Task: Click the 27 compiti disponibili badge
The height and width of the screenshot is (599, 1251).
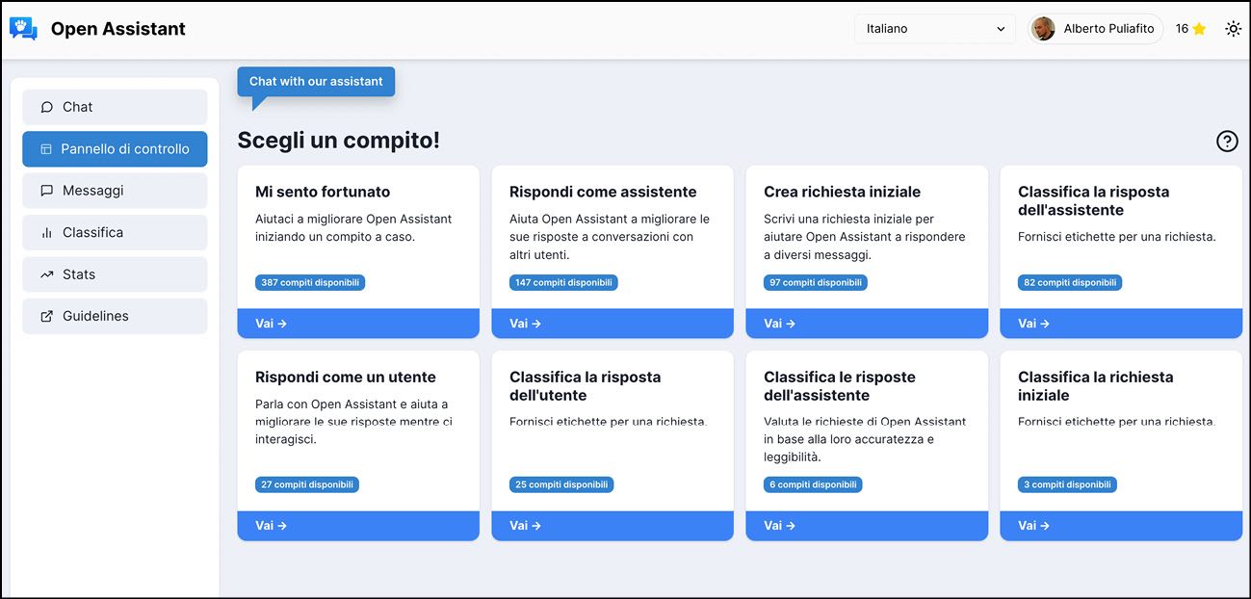Action: tap(307, 485)
